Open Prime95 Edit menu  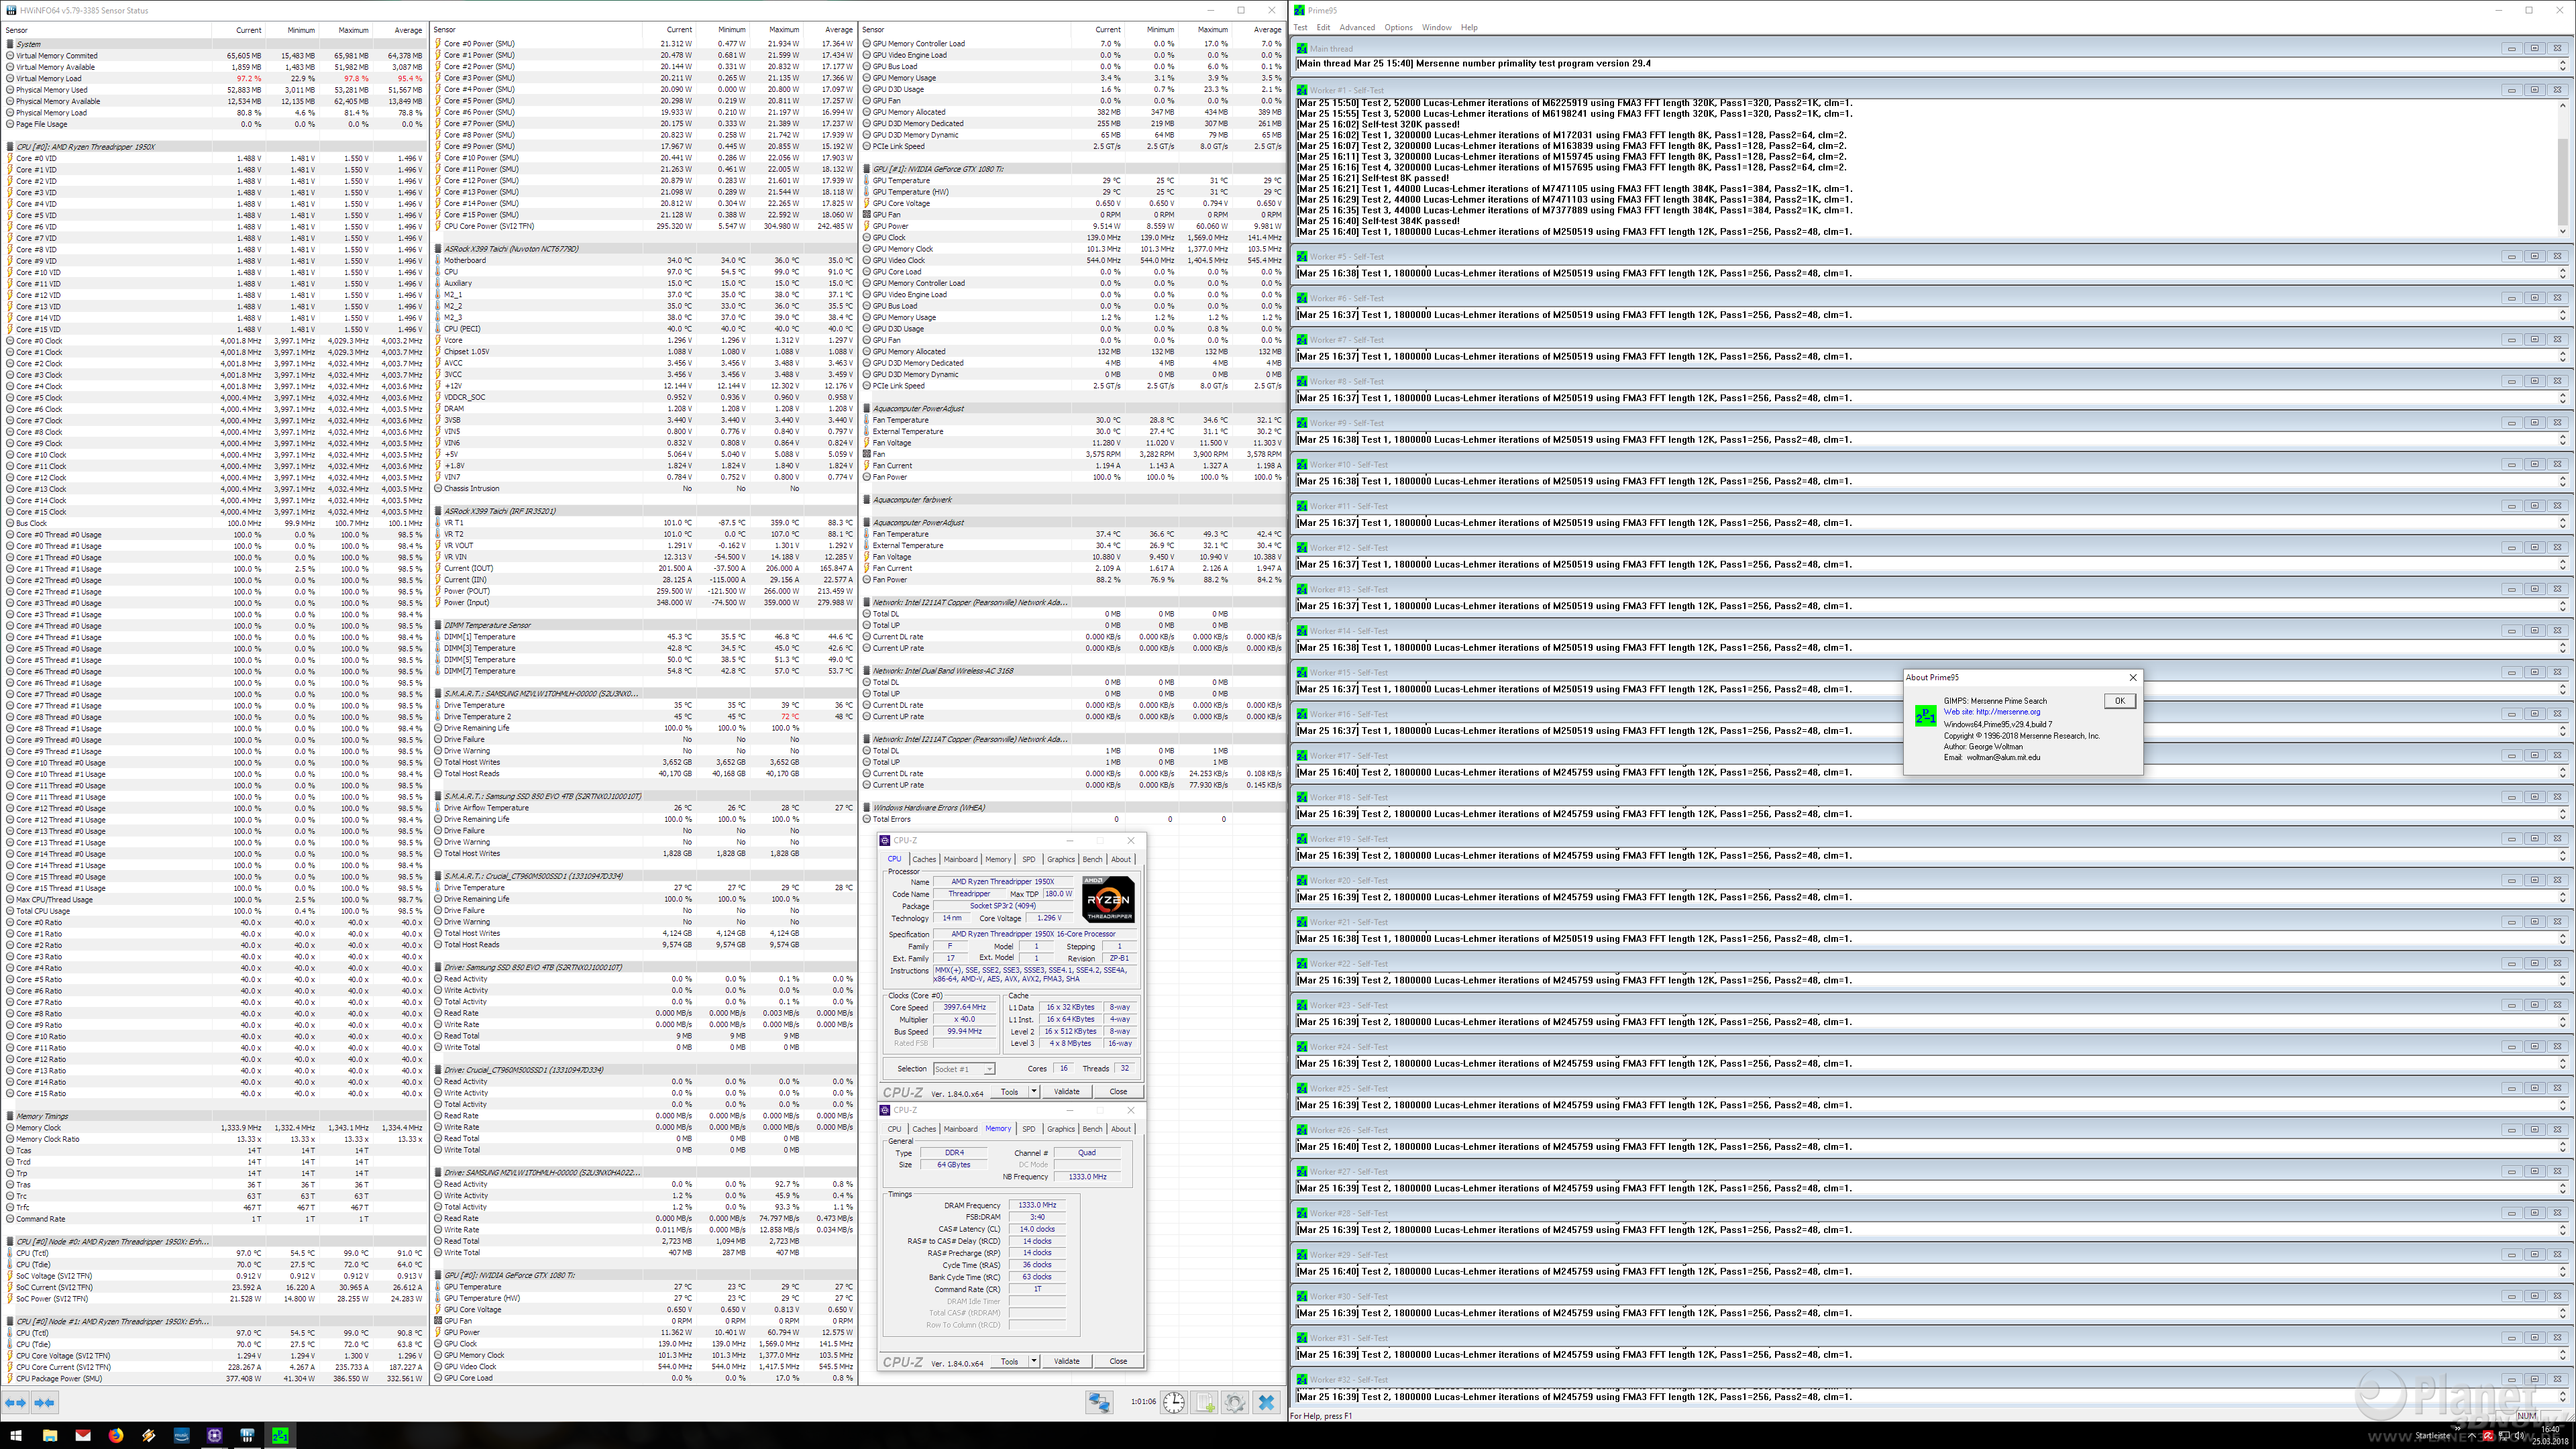(1323, 27)
